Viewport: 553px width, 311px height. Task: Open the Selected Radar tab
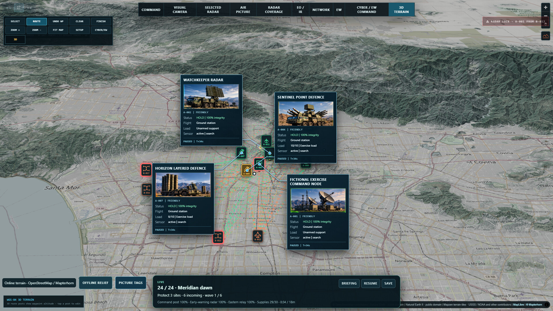pos(213,10)
